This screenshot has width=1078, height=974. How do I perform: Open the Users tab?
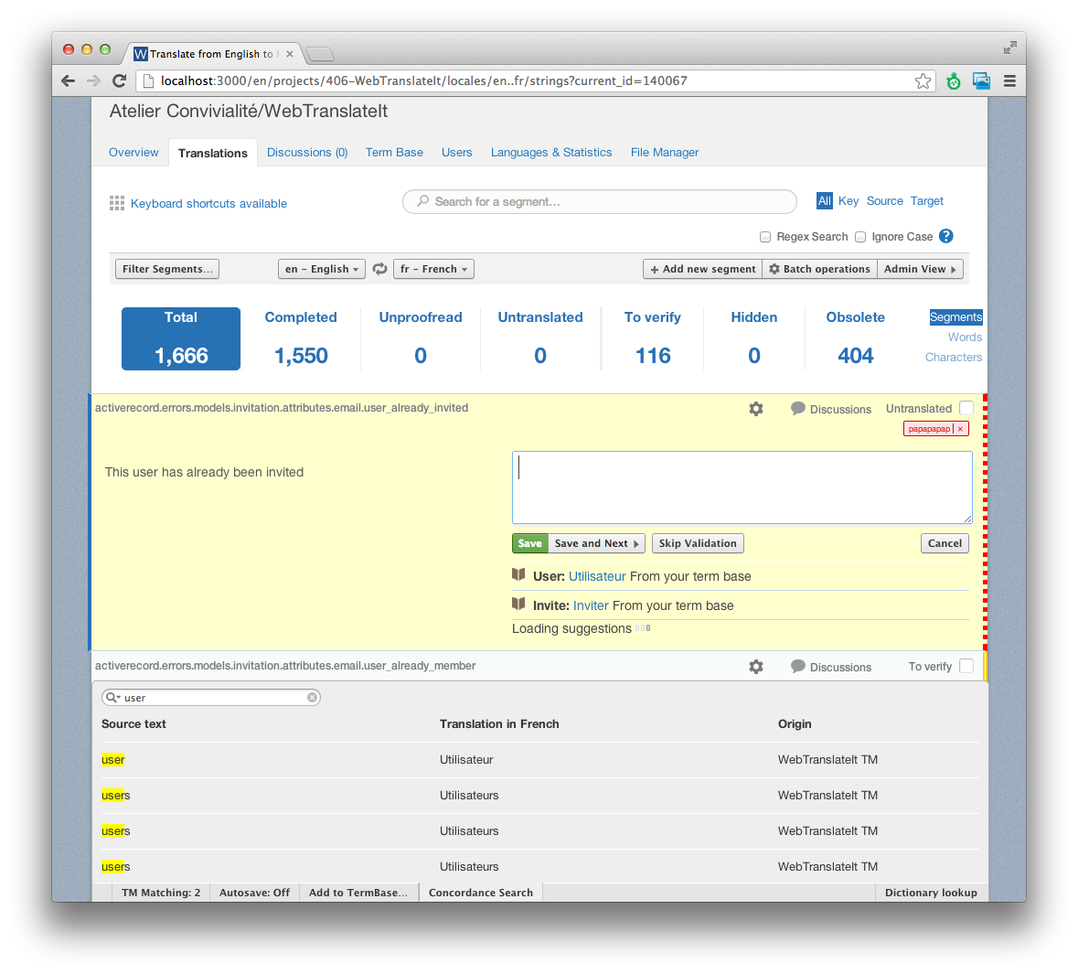456,152
